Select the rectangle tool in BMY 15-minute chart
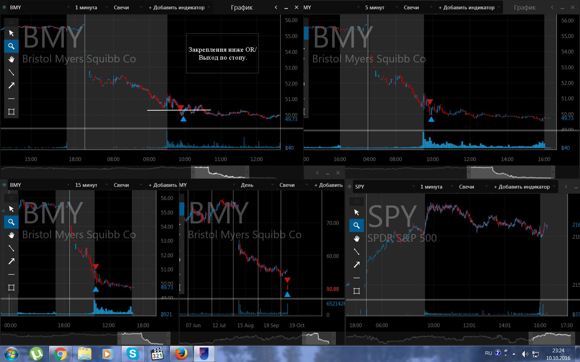The image size is (580, 362). [11, 288]
